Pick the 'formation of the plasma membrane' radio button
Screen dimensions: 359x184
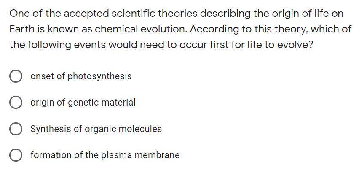(16, 155)
